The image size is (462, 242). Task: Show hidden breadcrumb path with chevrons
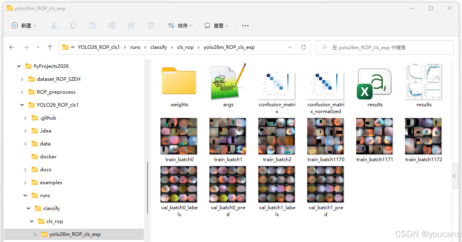pyautogui.click(x=72, y=47)
